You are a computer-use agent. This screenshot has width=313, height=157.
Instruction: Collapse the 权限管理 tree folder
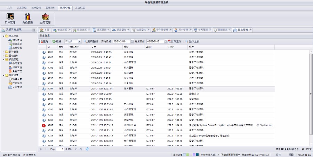coord(4,60)
